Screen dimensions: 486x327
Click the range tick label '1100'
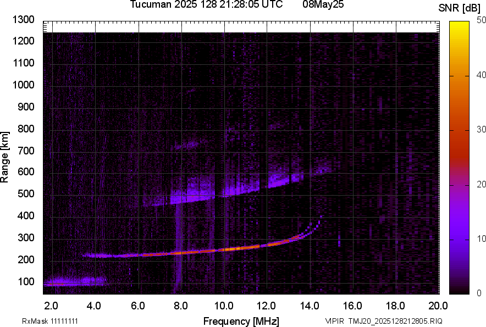coord(23,63)
